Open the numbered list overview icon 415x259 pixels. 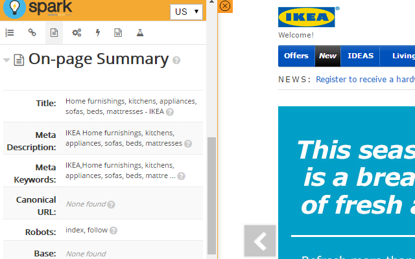click(x=10, y=32)
